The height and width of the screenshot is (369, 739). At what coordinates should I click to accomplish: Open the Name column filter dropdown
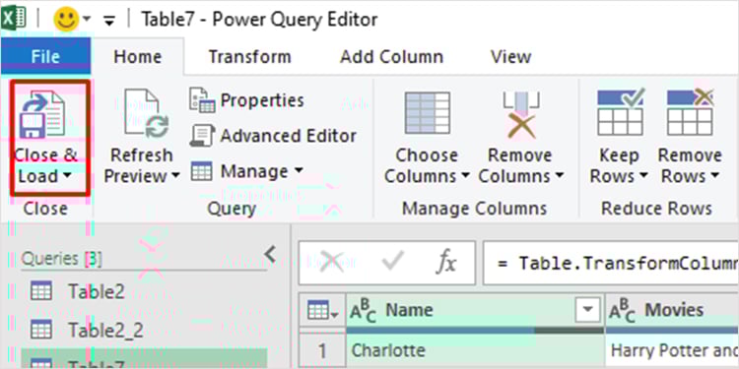pos(587,310)
